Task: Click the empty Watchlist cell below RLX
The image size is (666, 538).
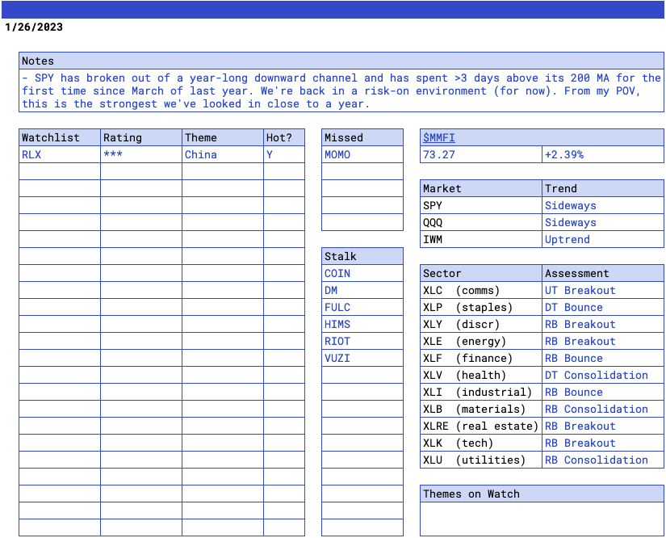Action: coord(60,171)
